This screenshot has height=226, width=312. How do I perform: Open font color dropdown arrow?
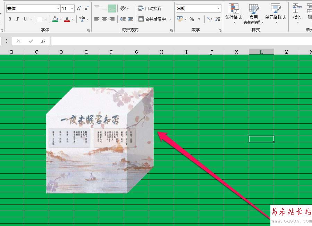(x=73, y=19)
